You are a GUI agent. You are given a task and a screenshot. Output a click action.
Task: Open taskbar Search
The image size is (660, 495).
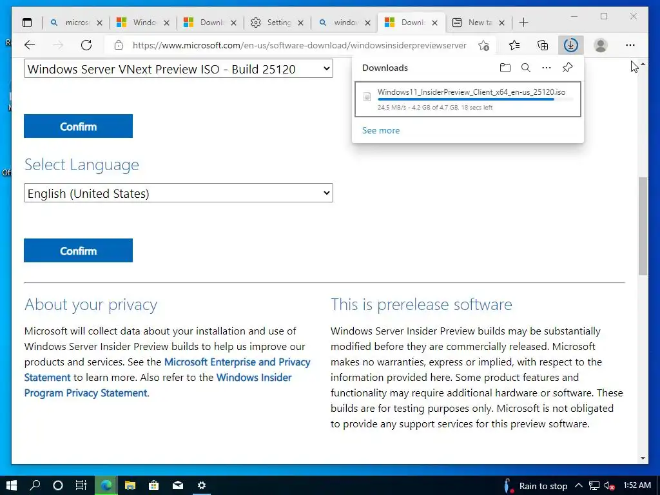pyautogui.click(x=35, y=486)
